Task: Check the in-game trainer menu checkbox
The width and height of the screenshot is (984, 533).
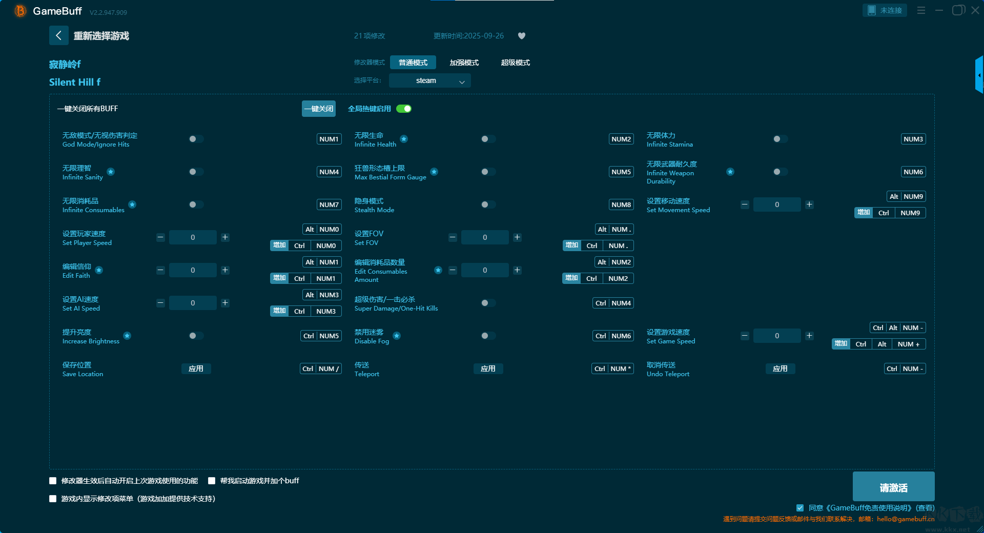Action: [53, 499]
